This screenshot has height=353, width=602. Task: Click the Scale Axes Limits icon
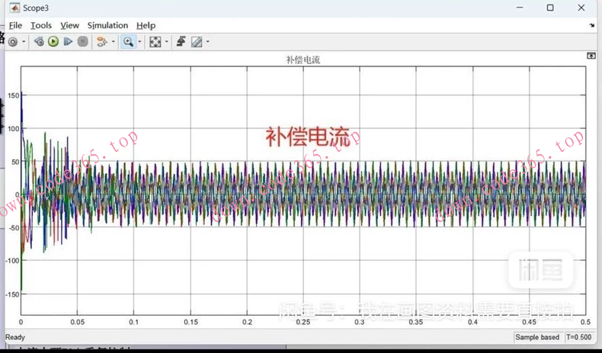click(x=155, y=42)
